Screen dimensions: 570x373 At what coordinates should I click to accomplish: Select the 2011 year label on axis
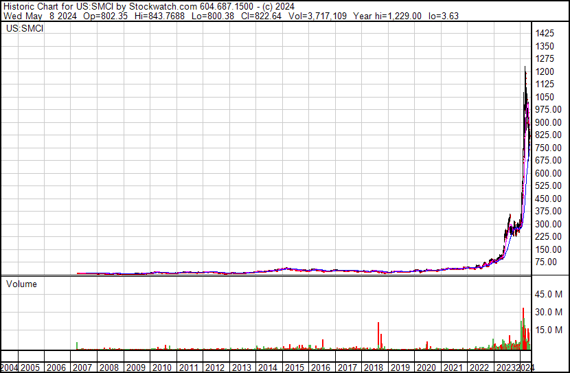tap(188, 368)
